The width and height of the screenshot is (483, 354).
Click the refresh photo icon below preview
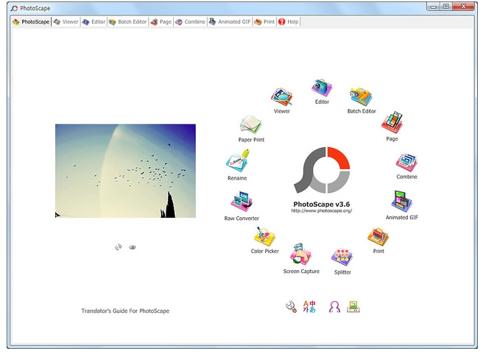[x=119, y=247]
